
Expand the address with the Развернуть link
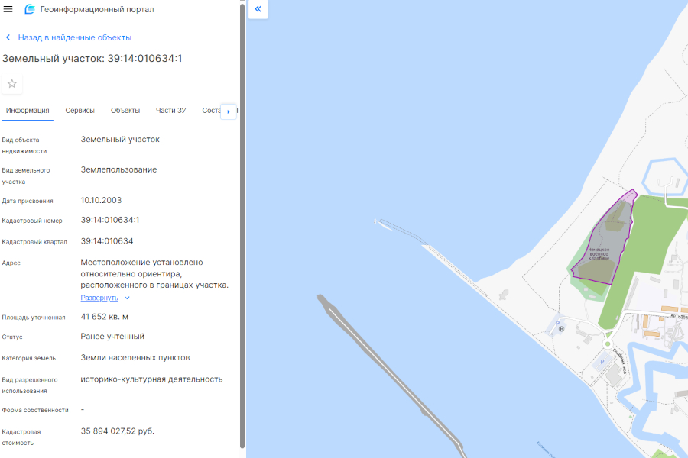click(x=99, y=298)
